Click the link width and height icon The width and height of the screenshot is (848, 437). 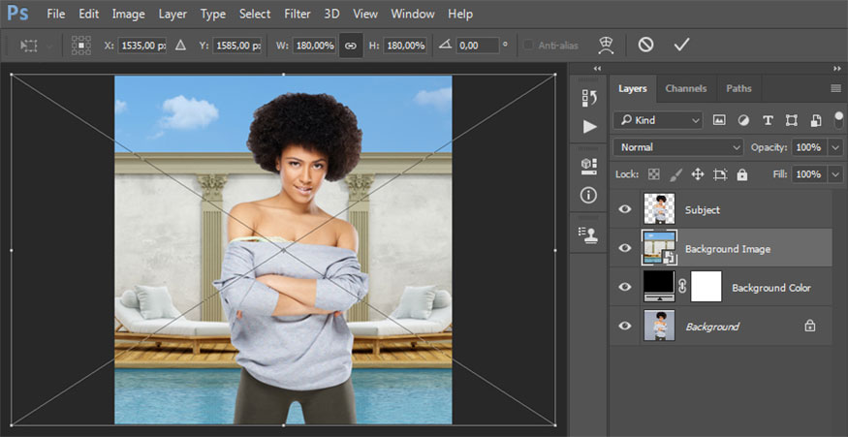[x=350, y=46]
